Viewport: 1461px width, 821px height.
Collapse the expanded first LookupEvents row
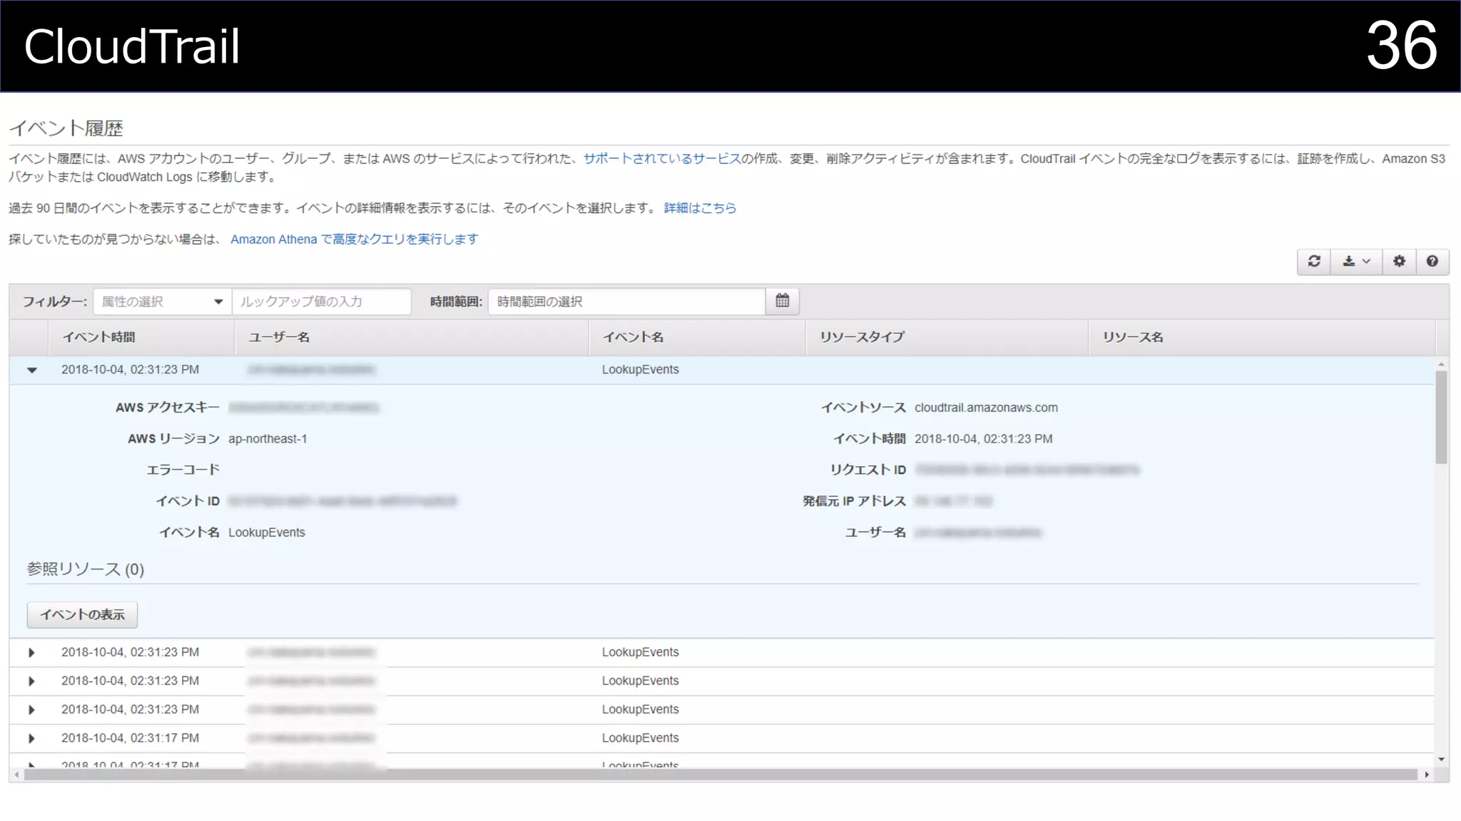[31, 370]
